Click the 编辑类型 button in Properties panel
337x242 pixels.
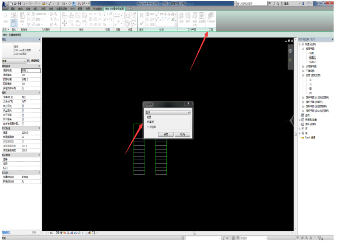pos(34,61)
